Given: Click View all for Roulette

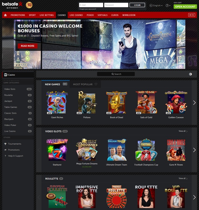Looking at the screenshot, I should pyautogui.click(x=183, y=178).
